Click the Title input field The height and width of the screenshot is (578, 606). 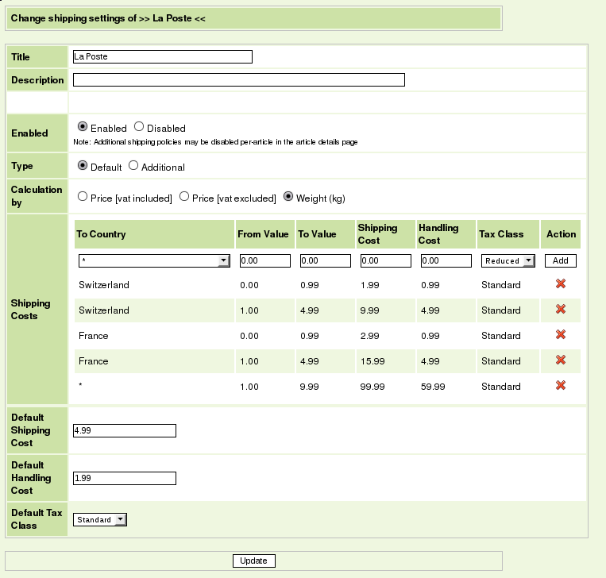(x=162, y=56)
